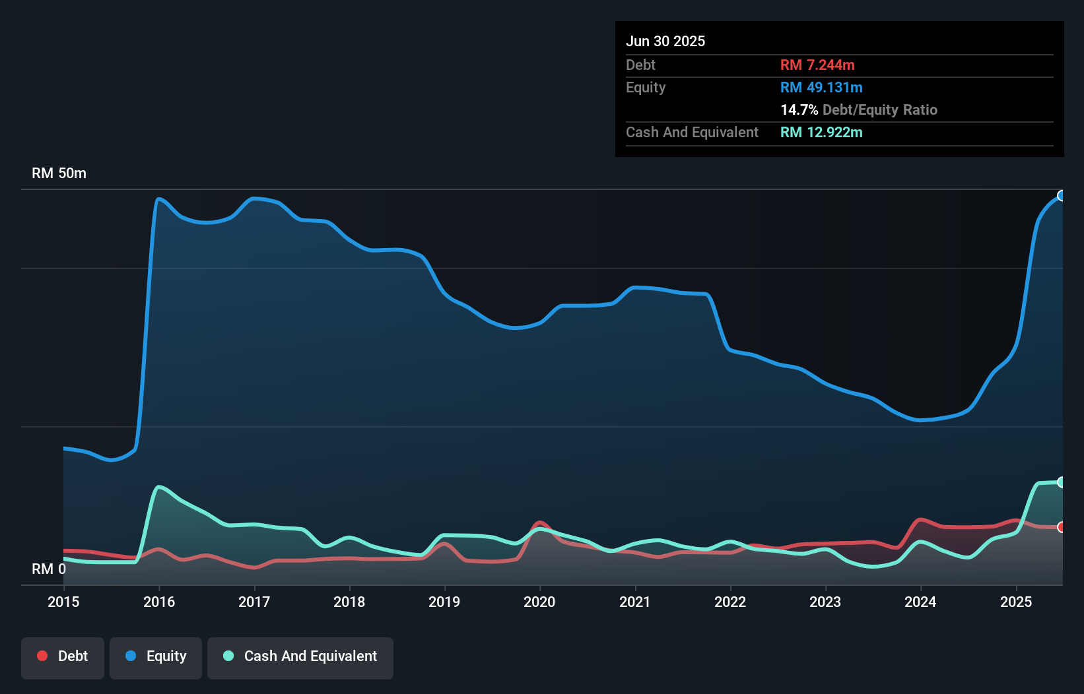Click the 14.7% Debt/Equity Ratio text

(x=858, y=110)
